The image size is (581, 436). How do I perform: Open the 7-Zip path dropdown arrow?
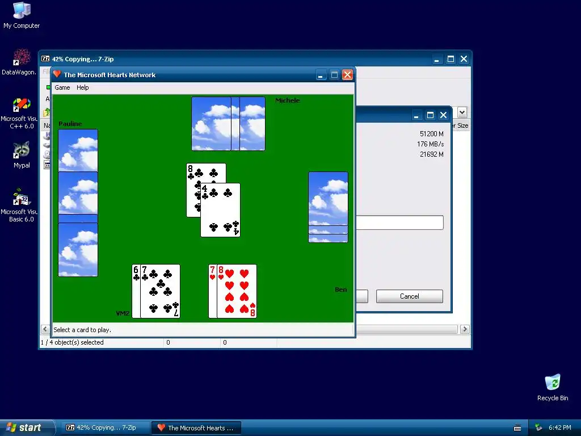(x=462, y=112)
